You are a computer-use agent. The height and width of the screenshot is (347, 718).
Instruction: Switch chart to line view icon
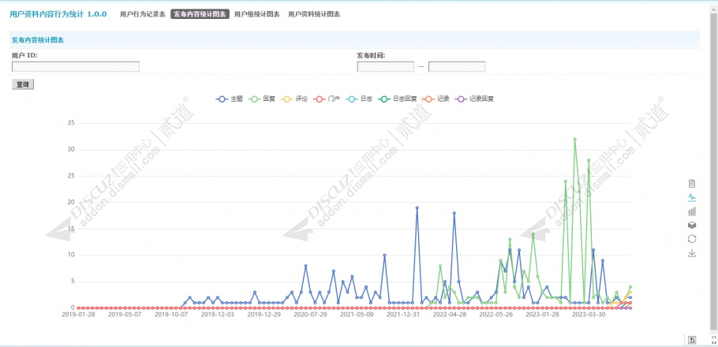point(692,198)
